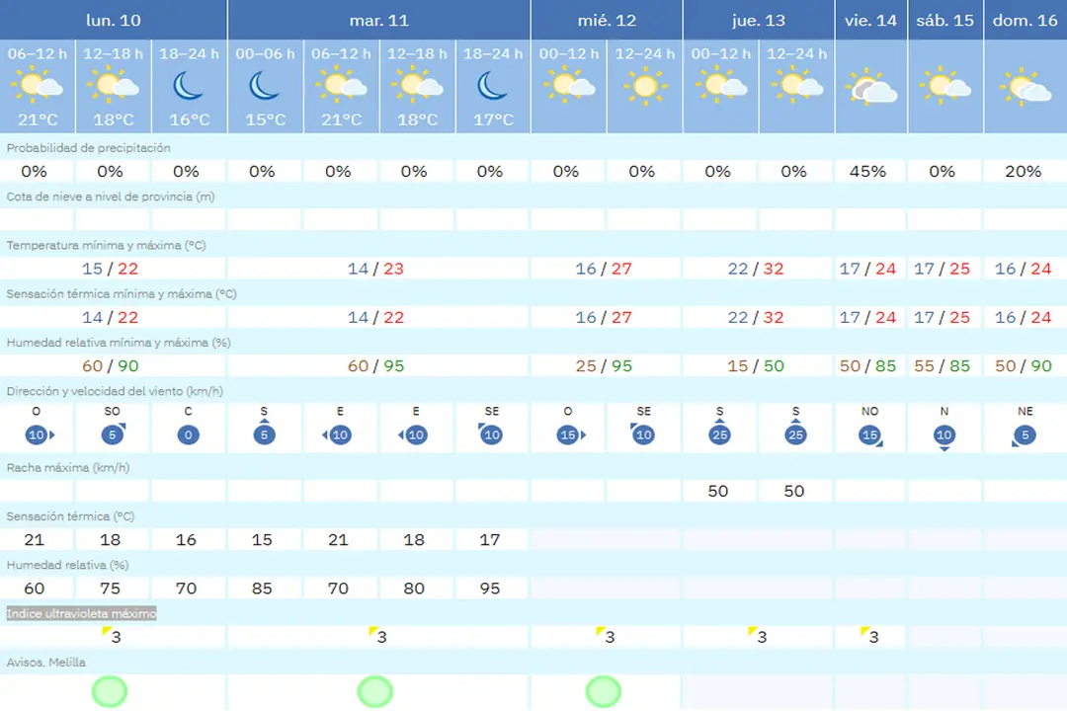
Task: Click the 17°C temperature under mar. 11 18–24 h
Action: [x=493, y=119]
